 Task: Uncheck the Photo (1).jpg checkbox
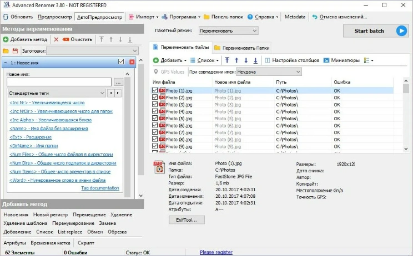click(155, 90)
